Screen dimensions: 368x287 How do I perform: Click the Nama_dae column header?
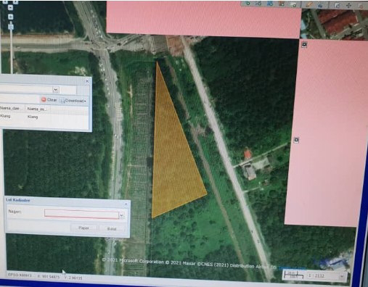coord(9,109)
